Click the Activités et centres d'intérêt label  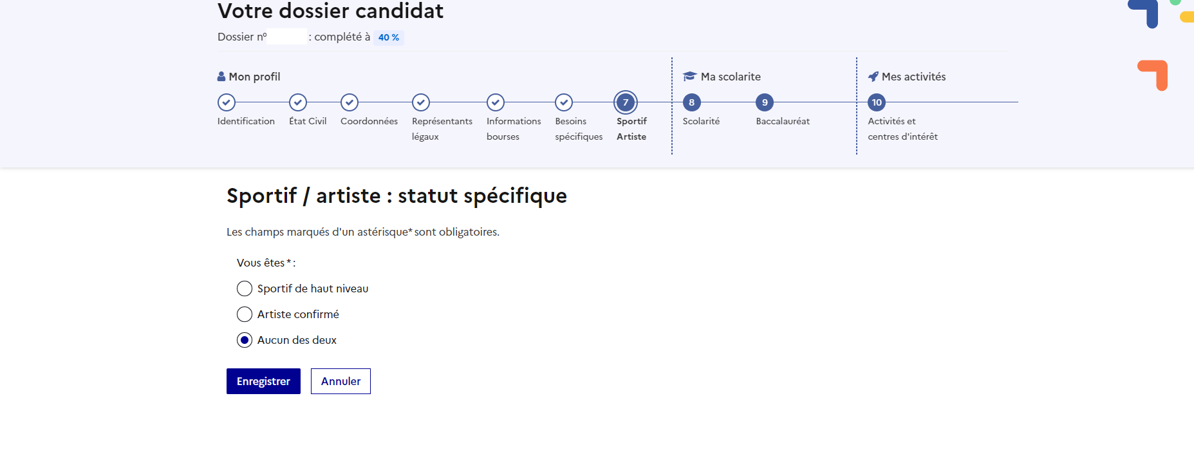[x=902, y=129]
